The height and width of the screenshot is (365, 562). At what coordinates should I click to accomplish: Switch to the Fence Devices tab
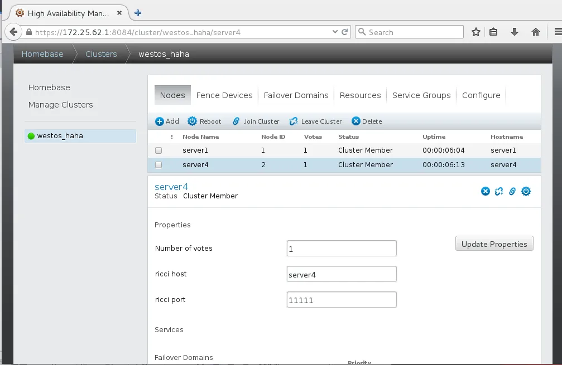pyautogui.click(x=224, y=95)
